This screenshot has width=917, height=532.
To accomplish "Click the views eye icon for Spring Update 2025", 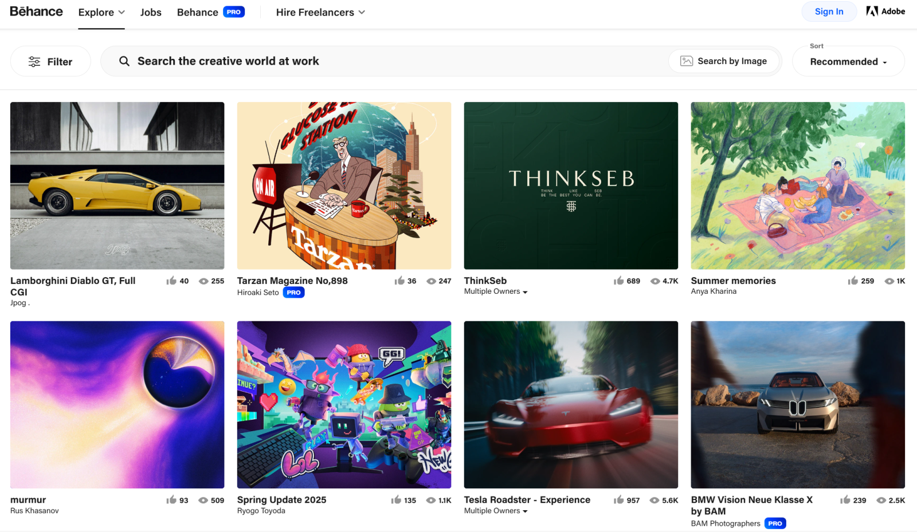I will tap(431, 501).
